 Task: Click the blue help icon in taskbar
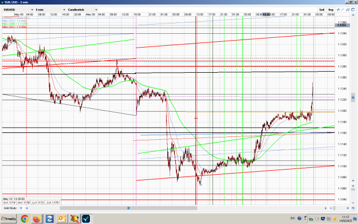click(x=300, y=218)
